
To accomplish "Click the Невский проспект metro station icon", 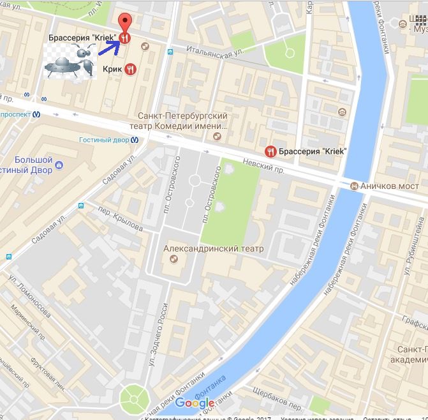I will point(36,114).
